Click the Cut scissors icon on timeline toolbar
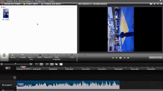 47,64
